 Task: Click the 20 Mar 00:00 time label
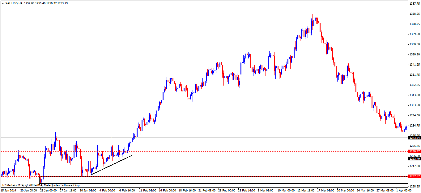coord(345,191)
